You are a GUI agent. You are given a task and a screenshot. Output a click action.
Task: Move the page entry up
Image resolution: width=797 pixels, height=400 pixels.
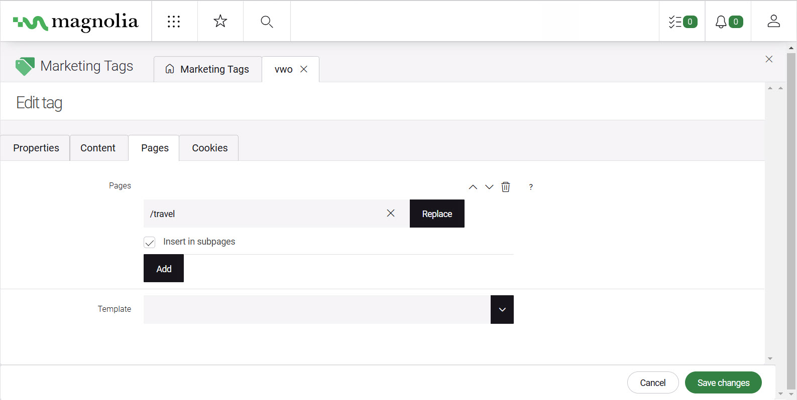pos(473,187)
